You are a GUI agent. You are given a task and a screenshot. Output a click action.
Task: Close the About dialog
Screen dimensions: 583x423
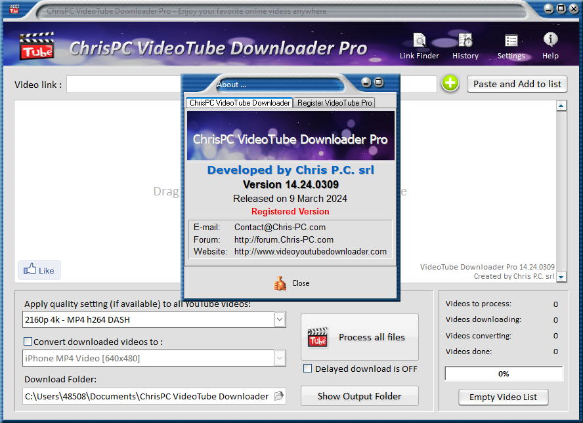291,283
